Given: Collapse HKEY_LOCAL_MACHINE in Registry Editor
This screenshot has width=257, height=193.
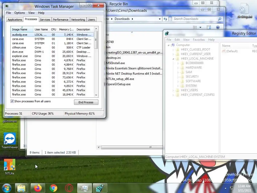Looking at the screenshot, I should [173, 59].
